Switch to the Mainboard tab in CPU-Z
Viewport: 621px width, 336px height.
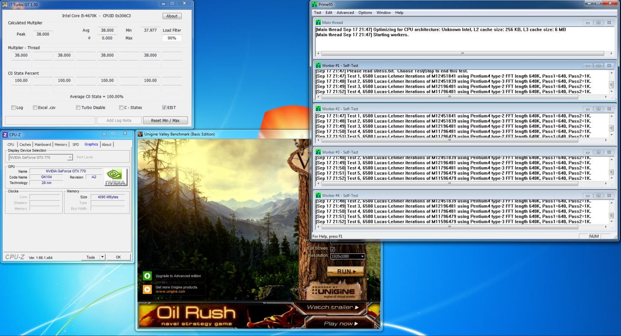[43, 144]
